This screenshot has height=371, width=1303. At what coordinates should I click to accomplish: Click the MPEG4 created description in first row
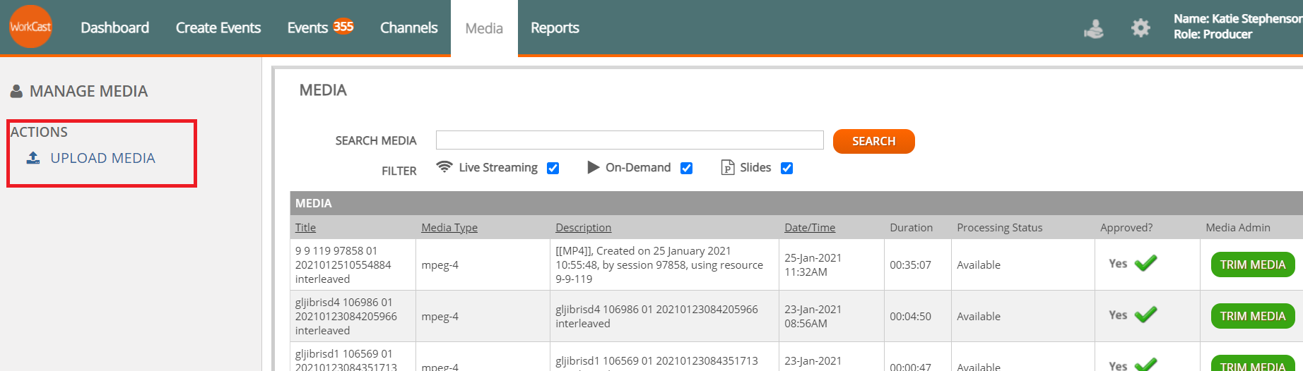coord(659,264)
